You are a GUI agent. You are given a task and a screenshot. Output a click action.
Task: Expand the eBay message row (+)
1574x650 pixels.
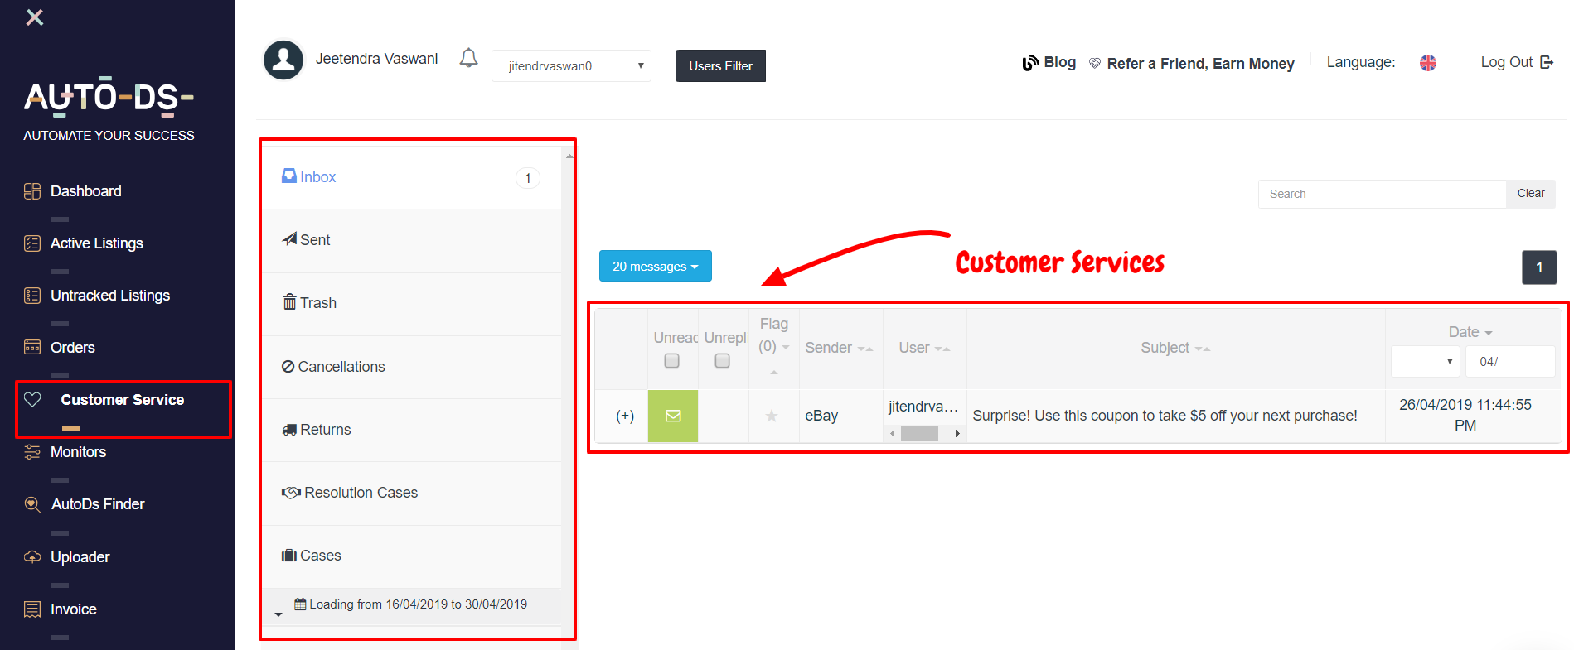coord(625,416)
